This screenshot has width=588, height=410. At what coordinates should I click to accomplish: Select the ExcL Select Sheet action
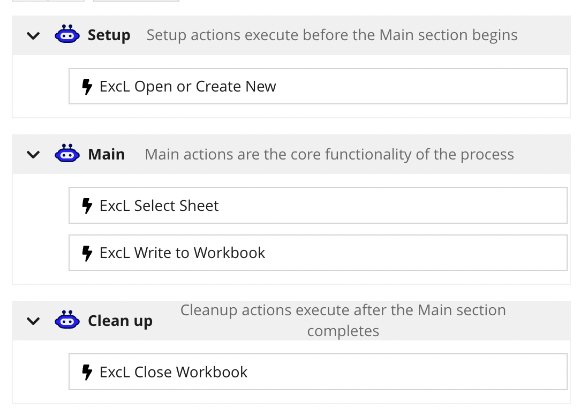pyautogui.click(x=318, y=206)
